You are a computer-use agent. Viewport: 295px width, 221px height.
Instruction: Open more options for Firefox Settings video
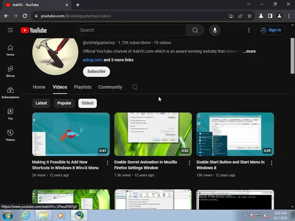point(190,163)
